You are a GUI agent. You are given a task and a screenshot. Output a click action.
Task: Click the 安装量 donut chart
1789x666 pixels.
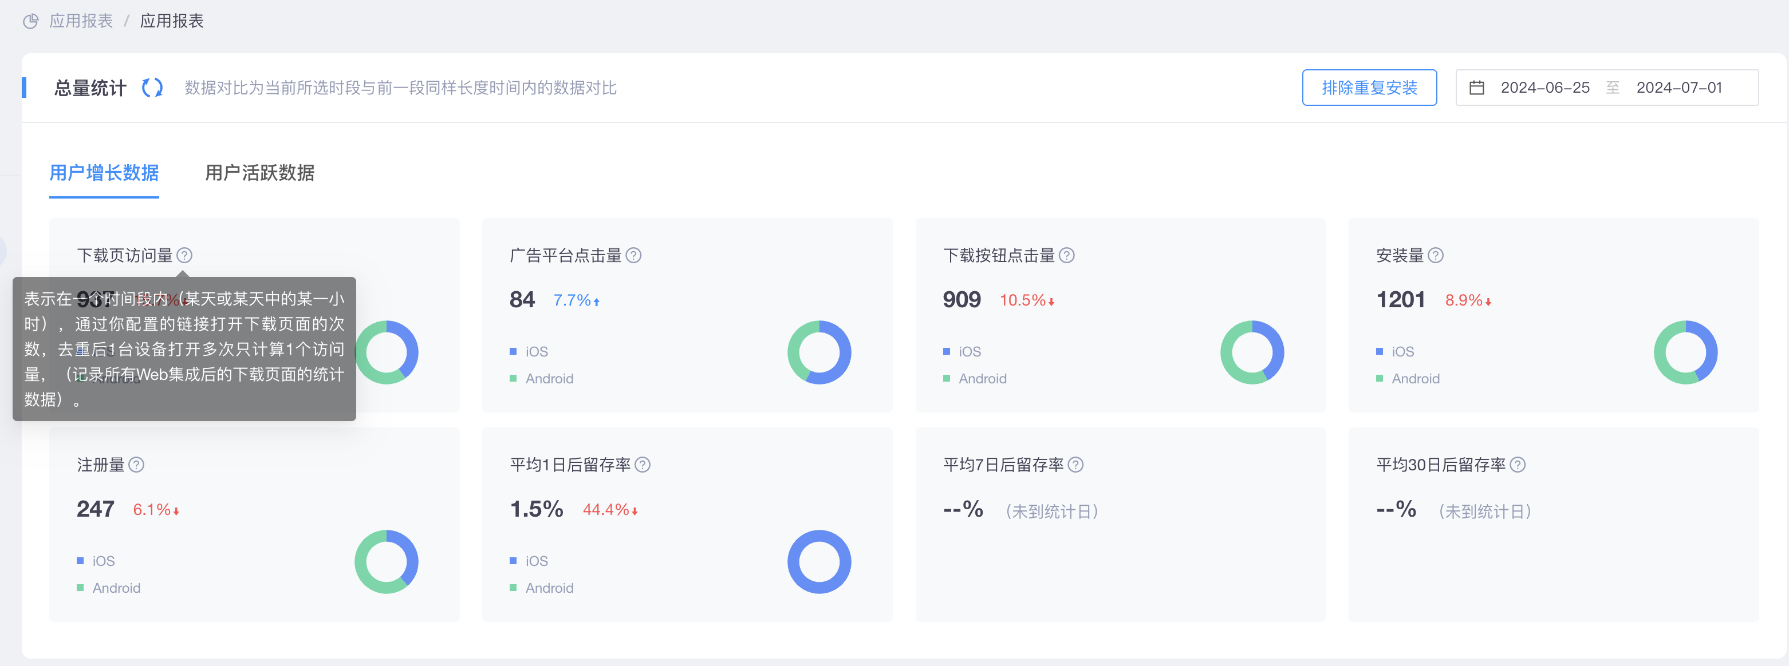click(x=1685, y=352)
